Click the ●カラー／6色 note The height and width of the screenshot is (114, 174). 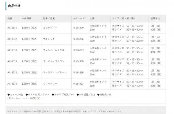15,95
